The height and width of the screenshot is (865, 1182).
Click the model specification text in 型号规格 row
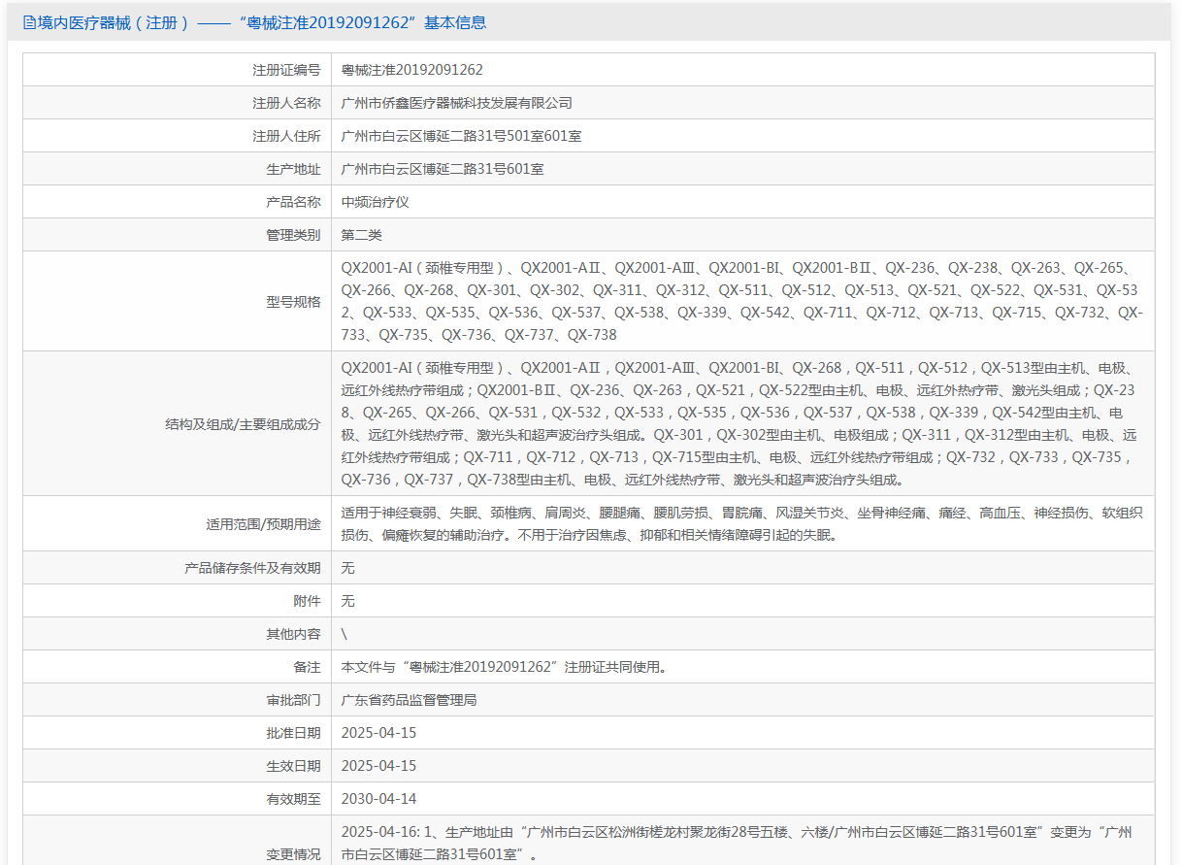click(741, 301)
